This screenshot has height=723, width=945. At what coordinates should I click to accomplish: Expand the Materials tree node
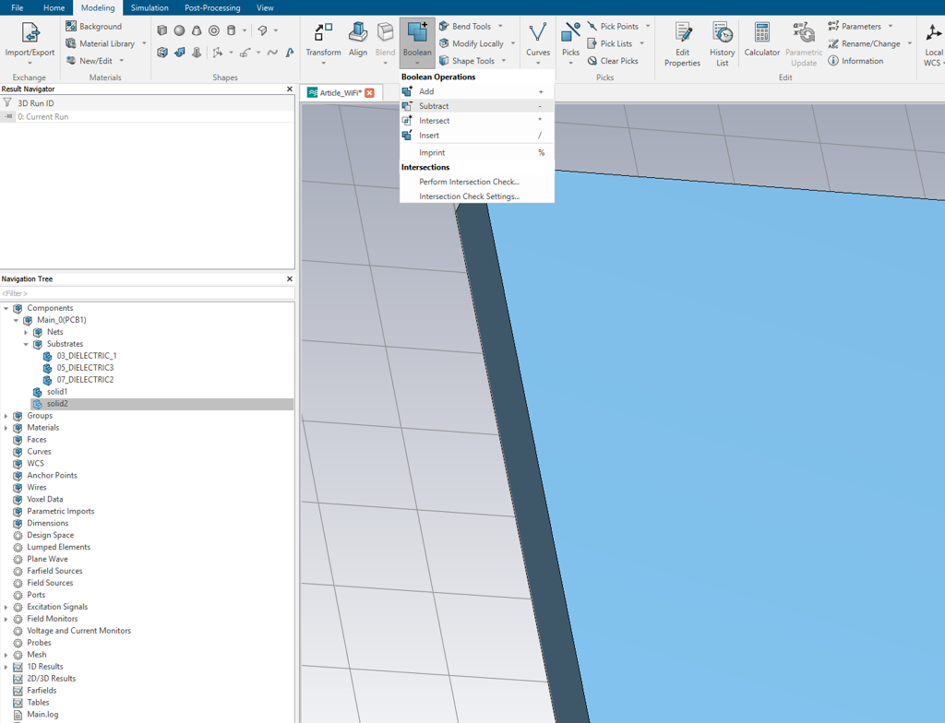[6, 428]
